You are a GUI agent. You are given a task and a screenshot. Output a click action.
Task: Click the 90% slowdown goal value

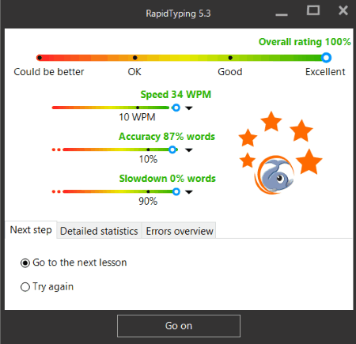(148, 202)
